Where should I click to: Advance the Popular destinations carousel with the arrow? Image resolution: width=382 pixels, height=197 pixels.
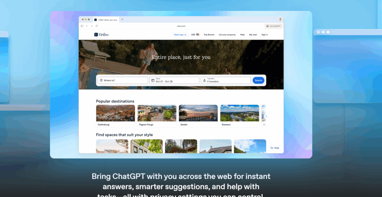(266, 116)
